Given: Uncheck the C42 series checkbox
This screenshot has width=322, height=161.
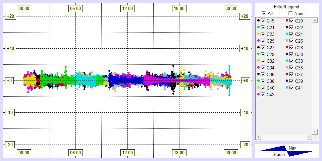Looking at the screenshot, I should [x=263, y=95].
